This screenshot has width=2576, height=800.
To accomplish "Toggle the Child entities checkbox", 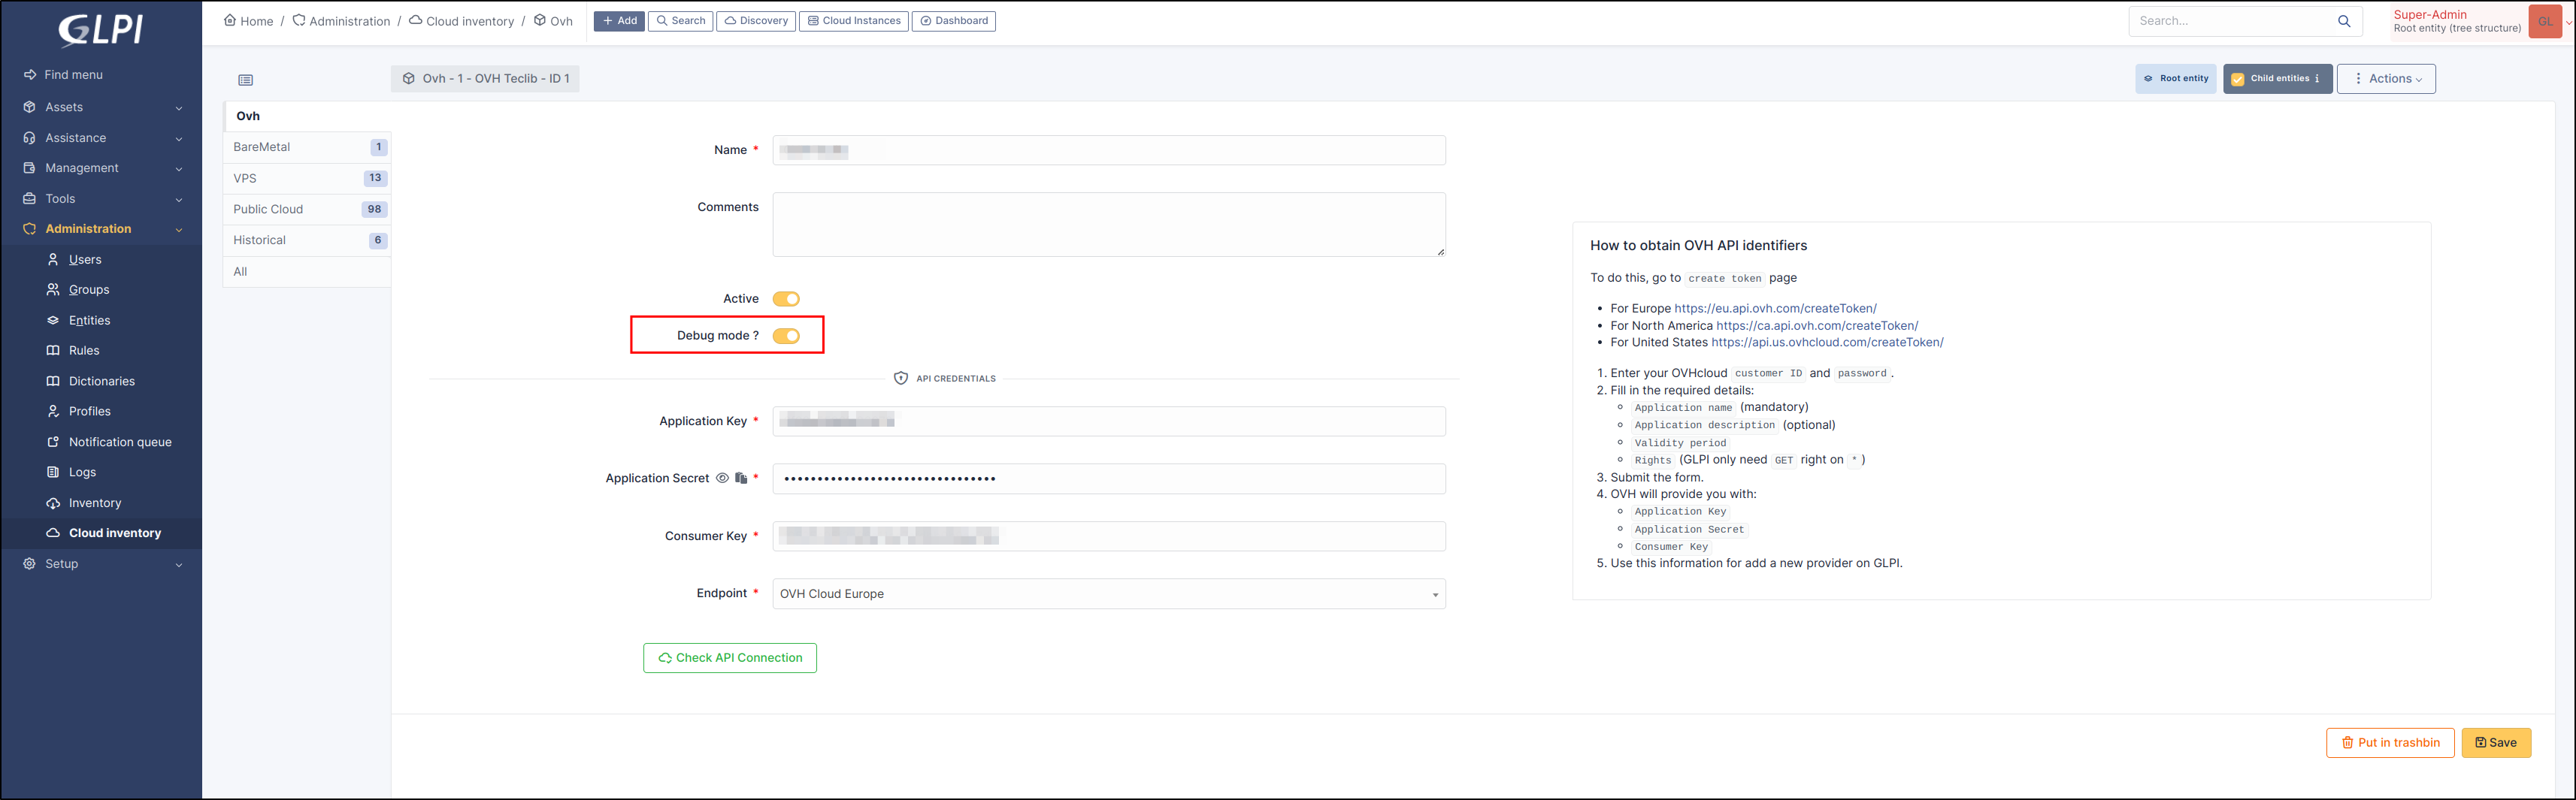I will pyautogui.click(x=2238, y=79).
